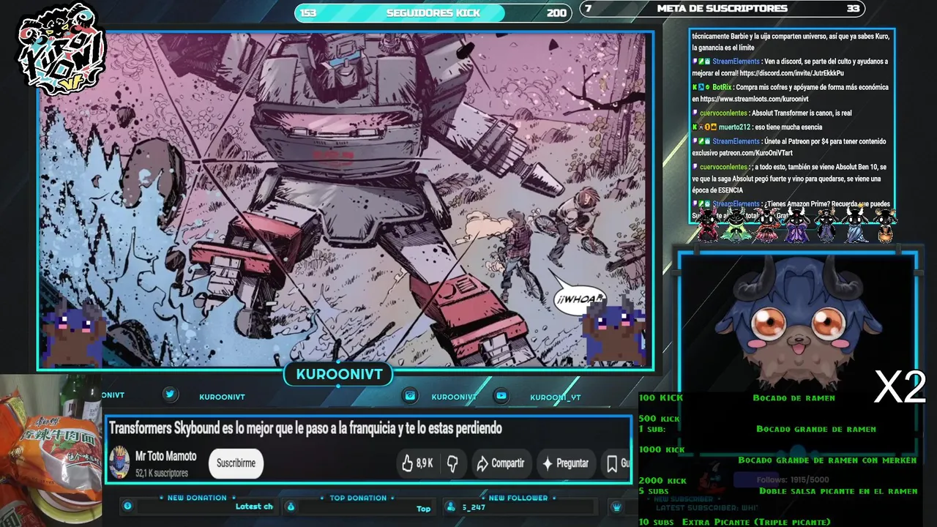Click the pixel goat sprite beside the water splash

(73, 333)
